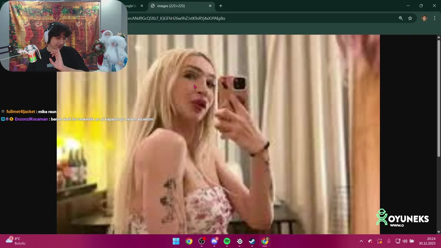441x248 pixels.
Task: Click the Chrome address bar URL
Action: click(x=176, y=18)
